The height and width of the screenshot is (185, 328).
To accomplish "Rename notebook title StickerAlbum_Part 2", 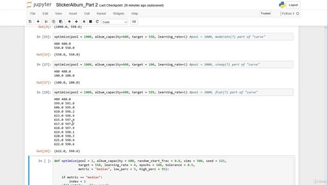I will coord(77,5).
